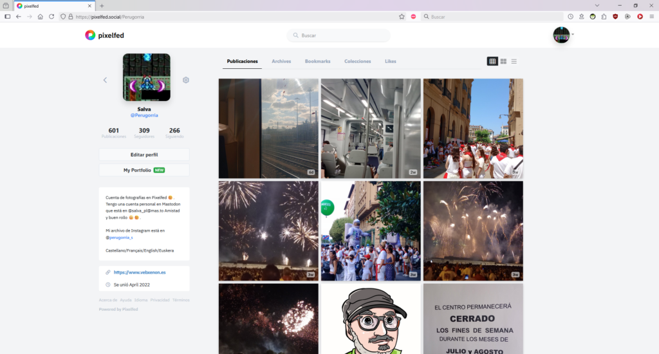Open My Portfolio NEW button
The image size is (659, 354).
(144, 171)
